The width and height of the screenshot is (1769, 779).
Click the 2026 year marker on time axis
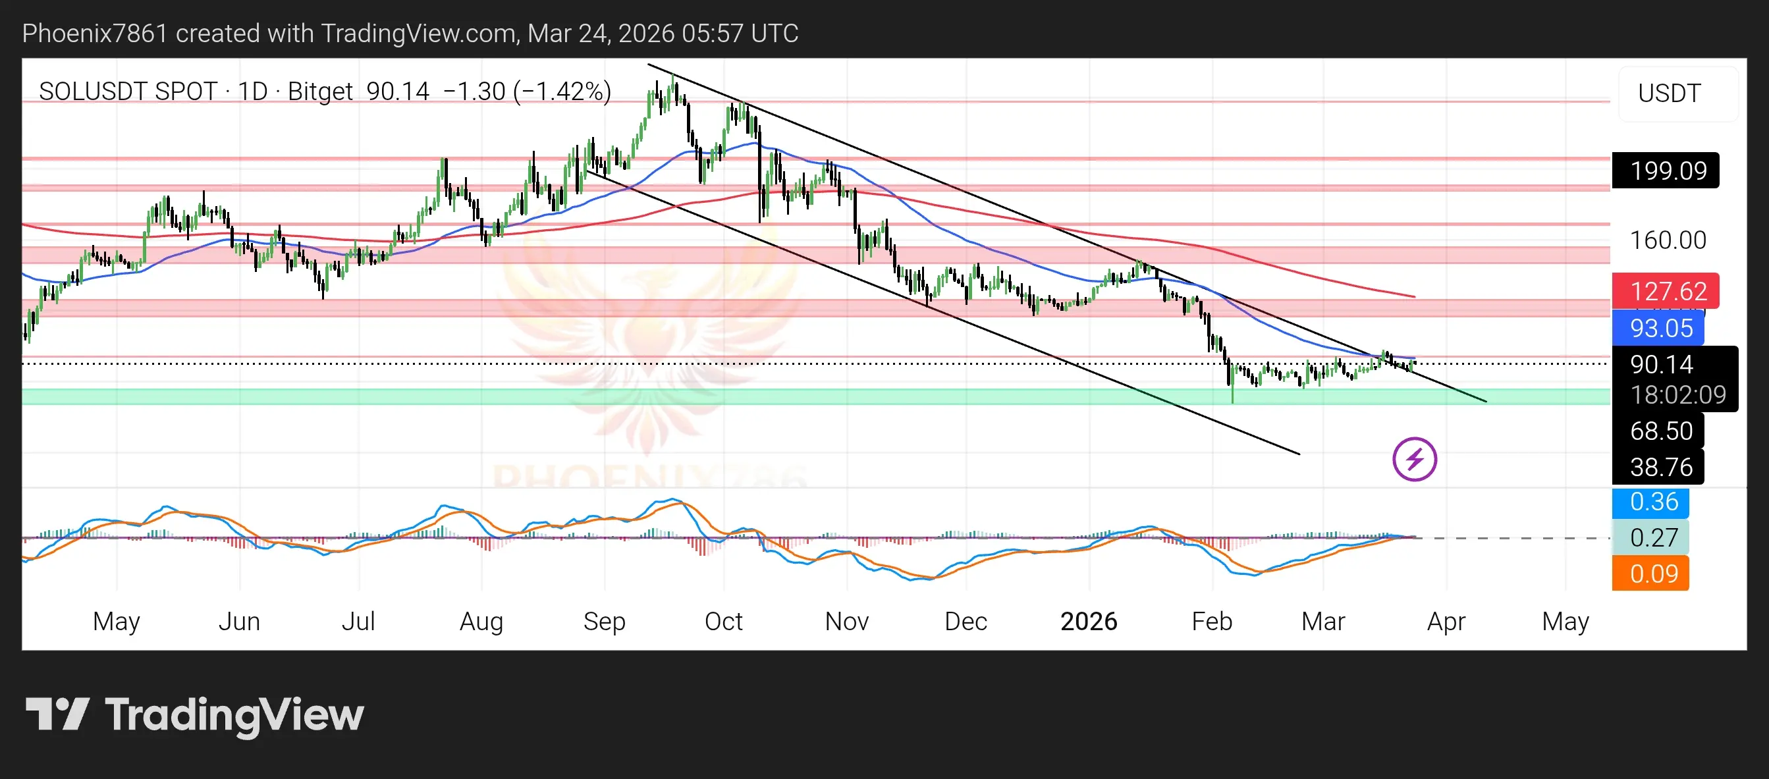coord(1089,621)
